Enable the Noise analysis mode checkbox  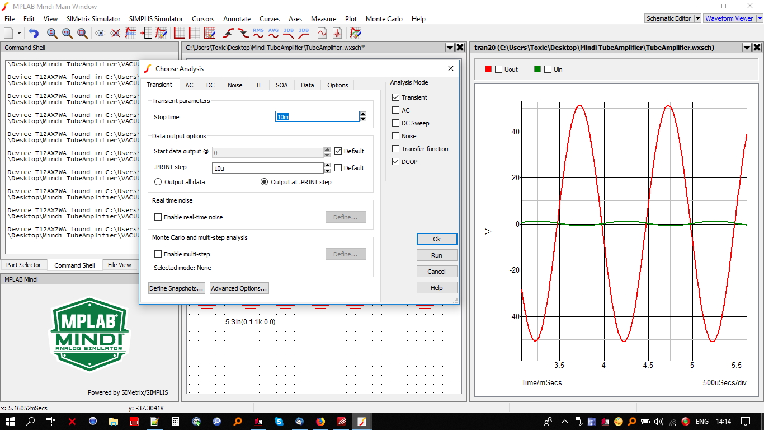396,136
